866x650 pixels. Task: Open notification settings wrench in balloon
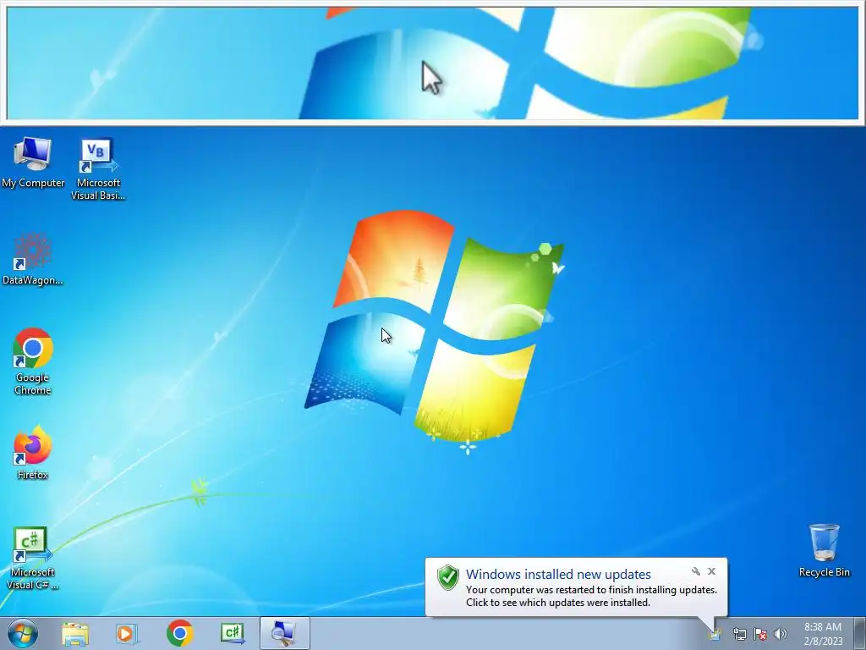[696, 571]
